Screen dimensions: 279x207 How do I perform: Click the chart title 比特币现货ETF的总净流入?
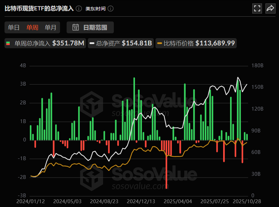[38, 8]
